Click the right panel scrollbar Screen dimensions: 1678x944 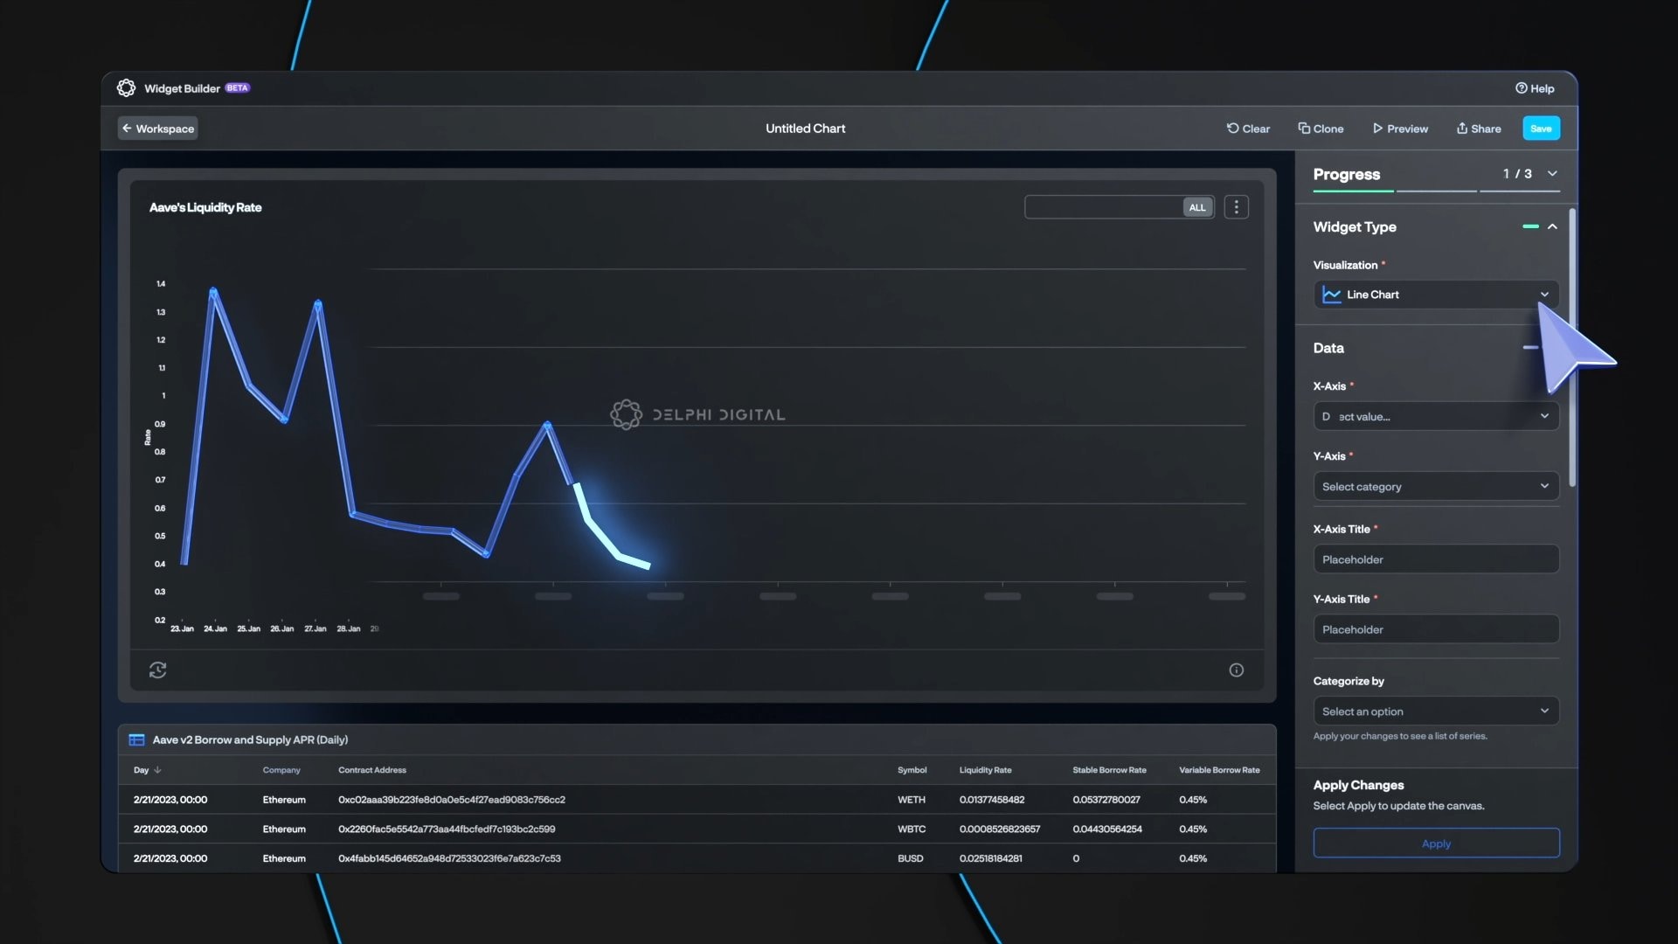1572,348
